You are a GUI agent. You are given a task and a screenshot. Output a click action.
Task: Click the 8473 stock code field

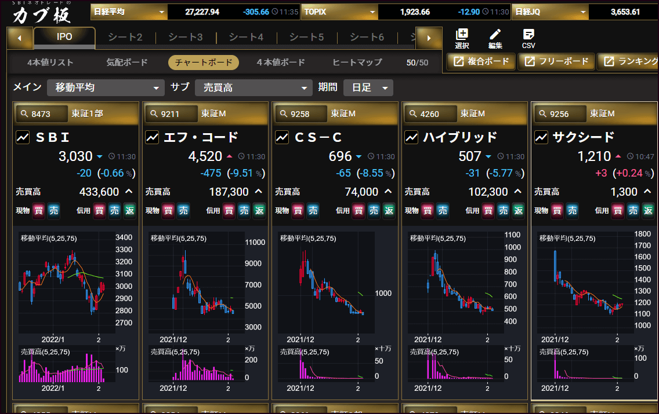click(x=42, y=113)
